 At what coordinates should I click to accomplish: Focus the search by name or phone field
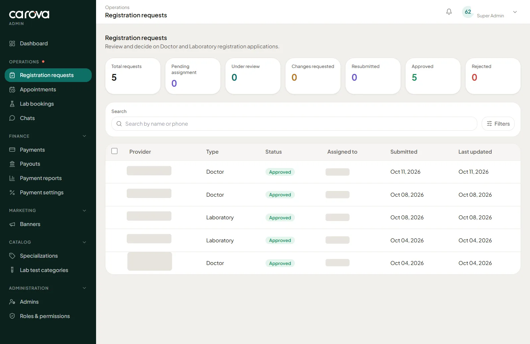pos(294,124)
